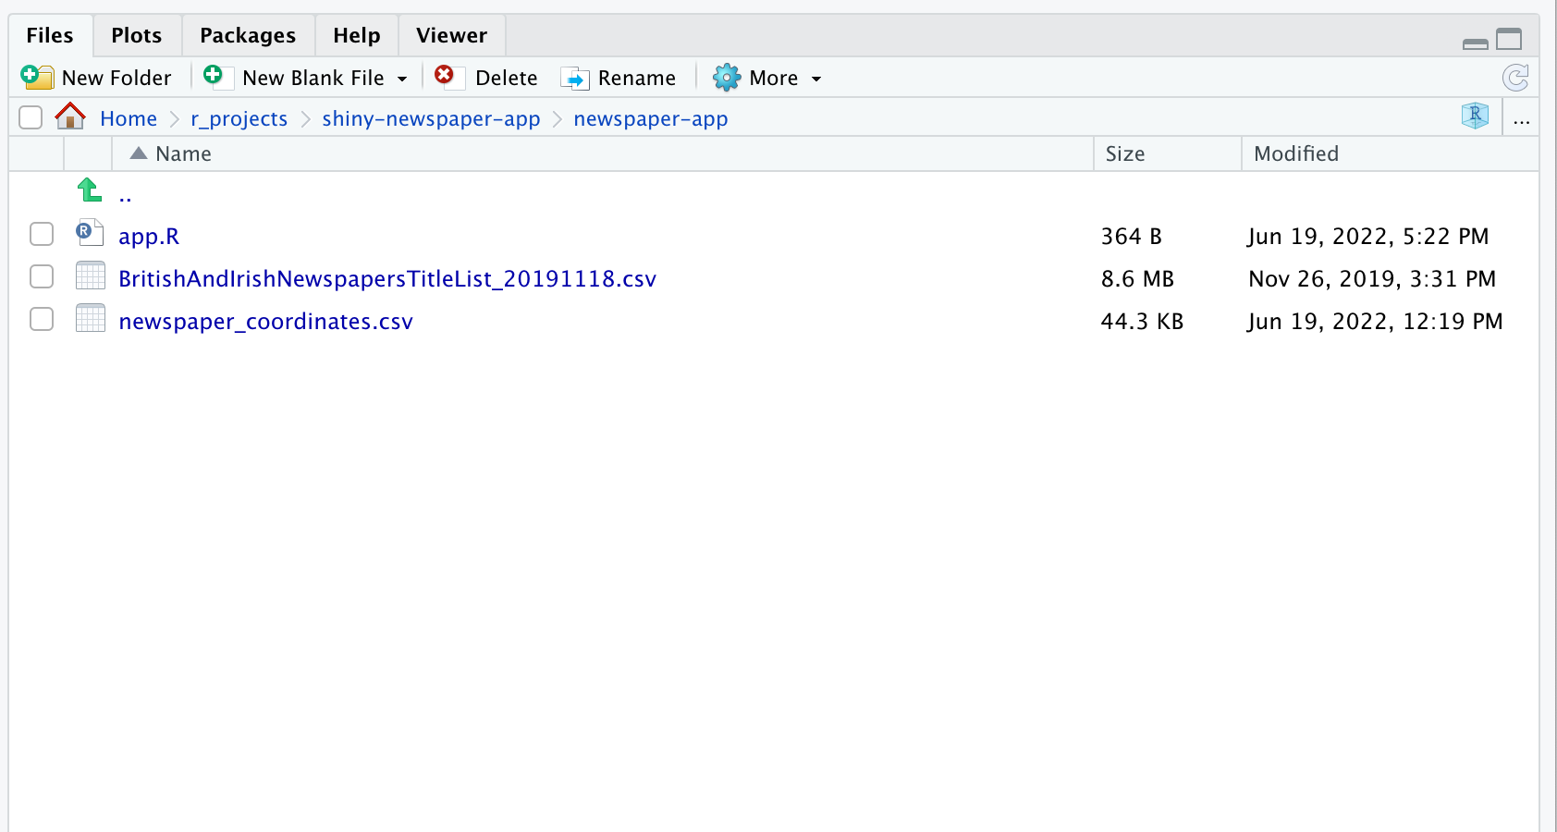This screenshot has height=832, width=1557.
Task: Click the Home house icon
Action: tap(69, 116)
